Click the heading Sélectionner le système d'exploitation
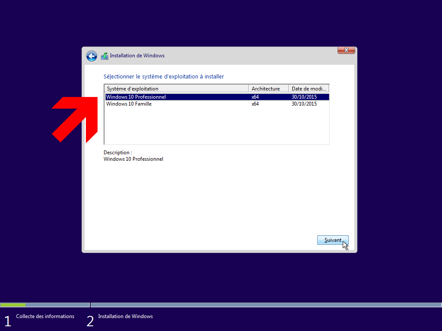Viewport: 442px width, 331px height. point(164,77)
